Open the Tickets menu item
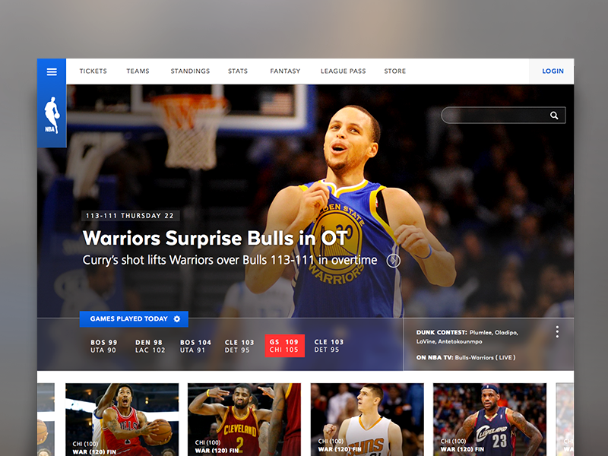The image size is (608, 456). point(93,71)
